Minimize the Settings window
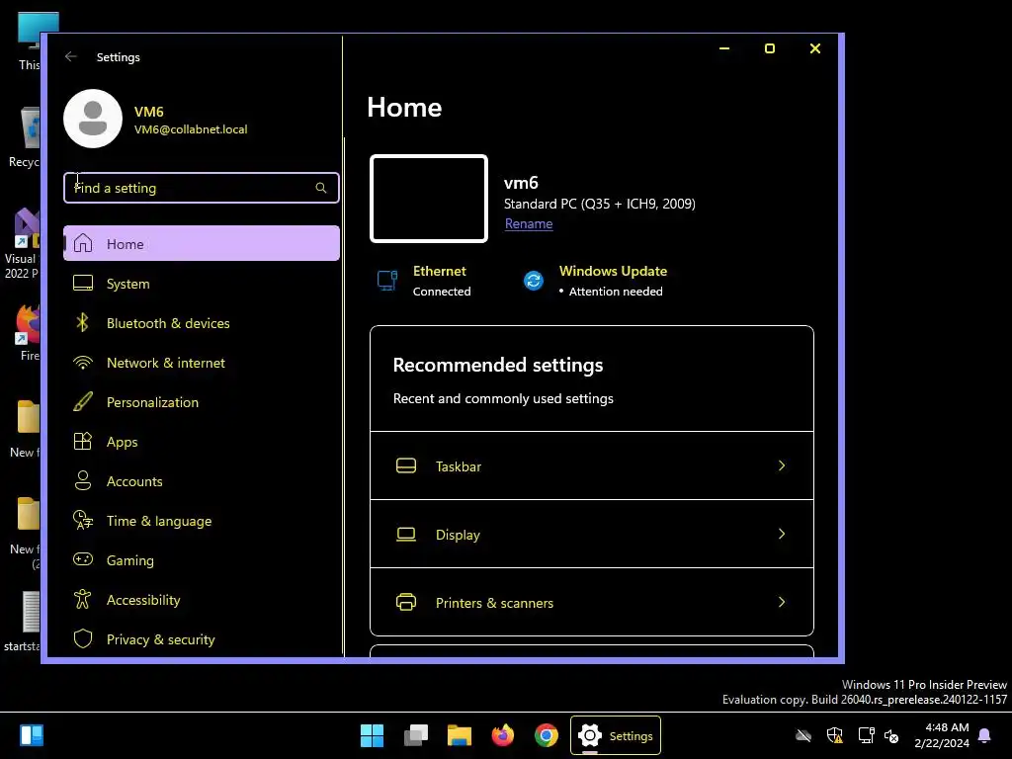This screenshot has width=1012, height=759. pyautogui.click(x=724, y=48)
